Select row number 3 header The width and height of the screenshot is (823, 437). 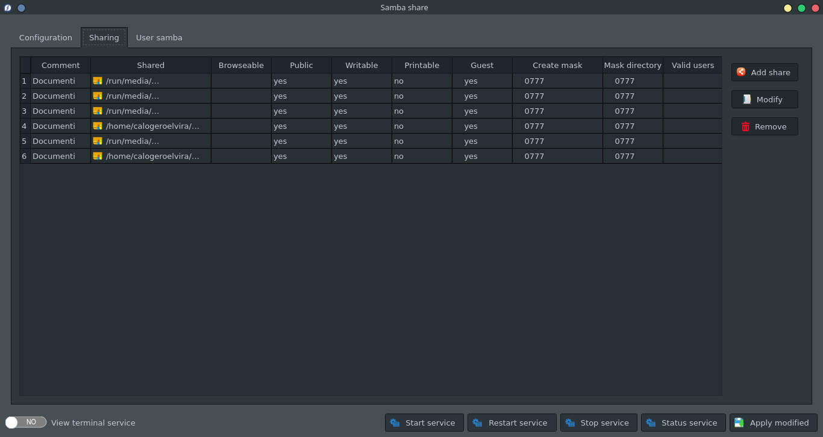25,111
